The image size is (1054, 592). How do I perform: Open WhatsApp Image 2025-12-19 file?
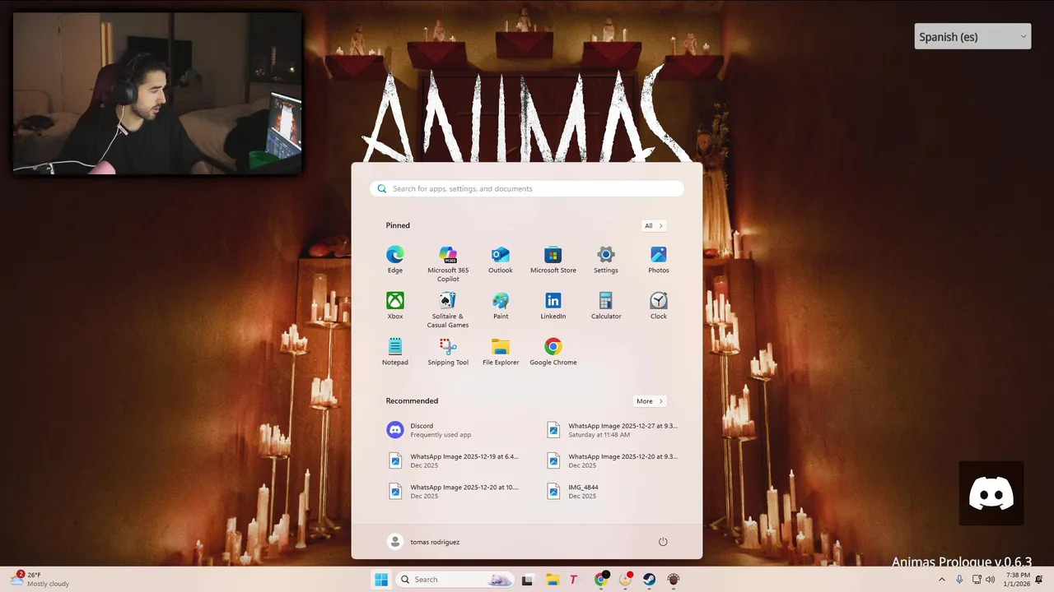(455, 460)
